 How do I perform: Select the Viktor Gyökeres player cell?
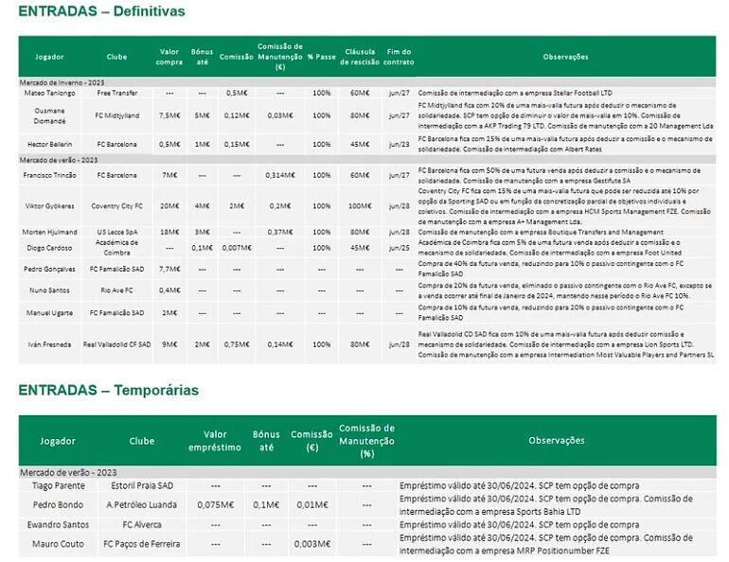click(x=49, y=204)
